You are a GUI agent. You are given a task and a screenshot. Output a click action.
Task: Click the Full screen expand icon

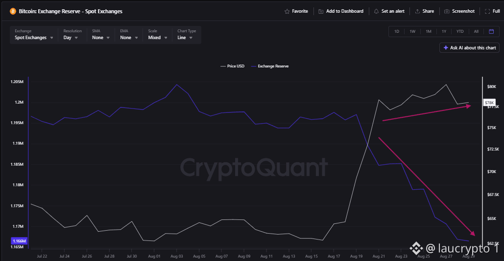point(487,11)
